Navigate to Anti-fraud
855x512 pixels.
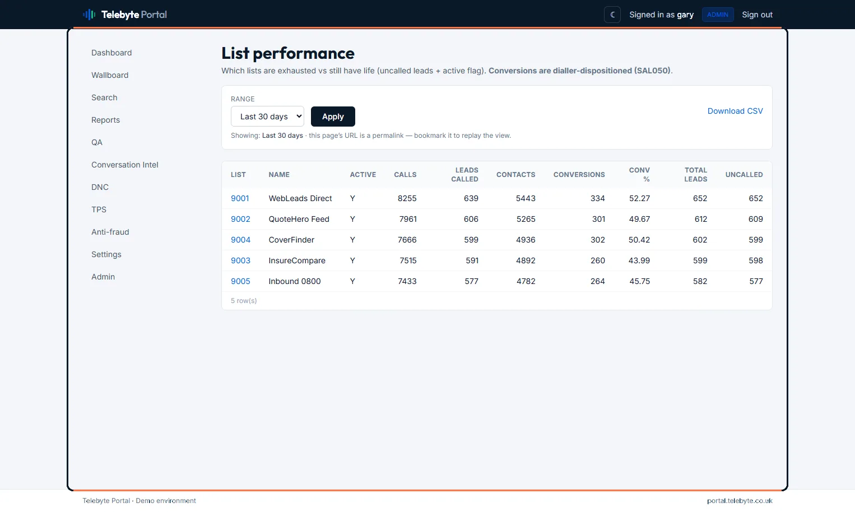click(x=110, y=232)
